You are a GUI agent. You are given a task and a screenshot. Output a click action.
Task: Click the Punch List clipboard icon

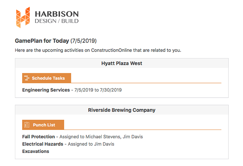click(x=27, y=125)
